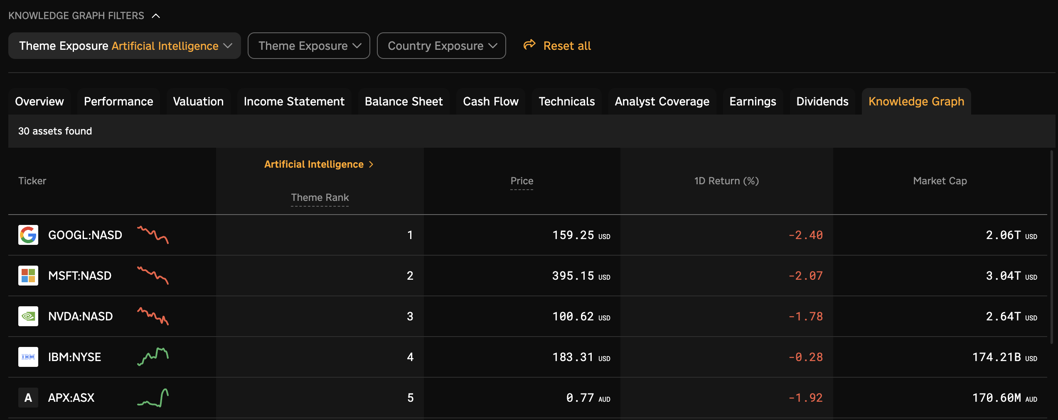The width and height of the screenshot is (1058, 420).
Task: Collapse the Knowledge Graph Filters section
Action: 156,16
